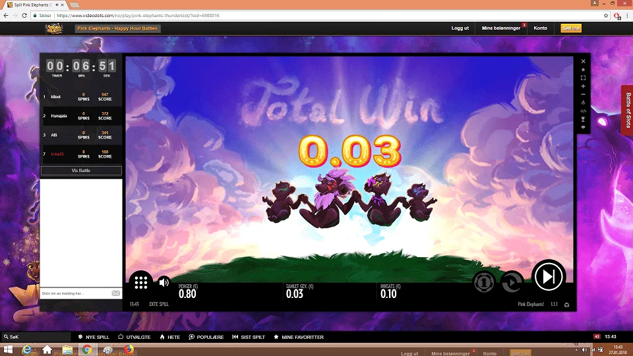Viewport: 633px width, 356px height.
Task: Remove a game window with the minus icon
Action: (583, 94)
